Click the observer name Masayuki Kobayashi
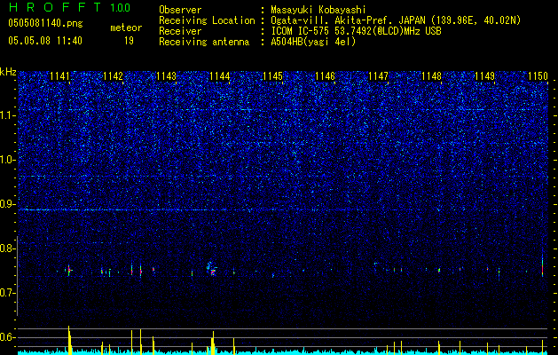This screenshot has width=558, height=355. (318, 10)
